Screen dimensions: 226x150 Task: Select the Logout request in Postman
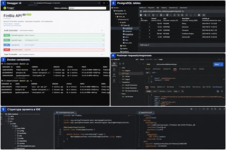click(126, 79)
